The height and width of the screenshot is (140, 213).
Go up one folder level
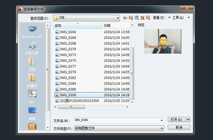point(131,18)
